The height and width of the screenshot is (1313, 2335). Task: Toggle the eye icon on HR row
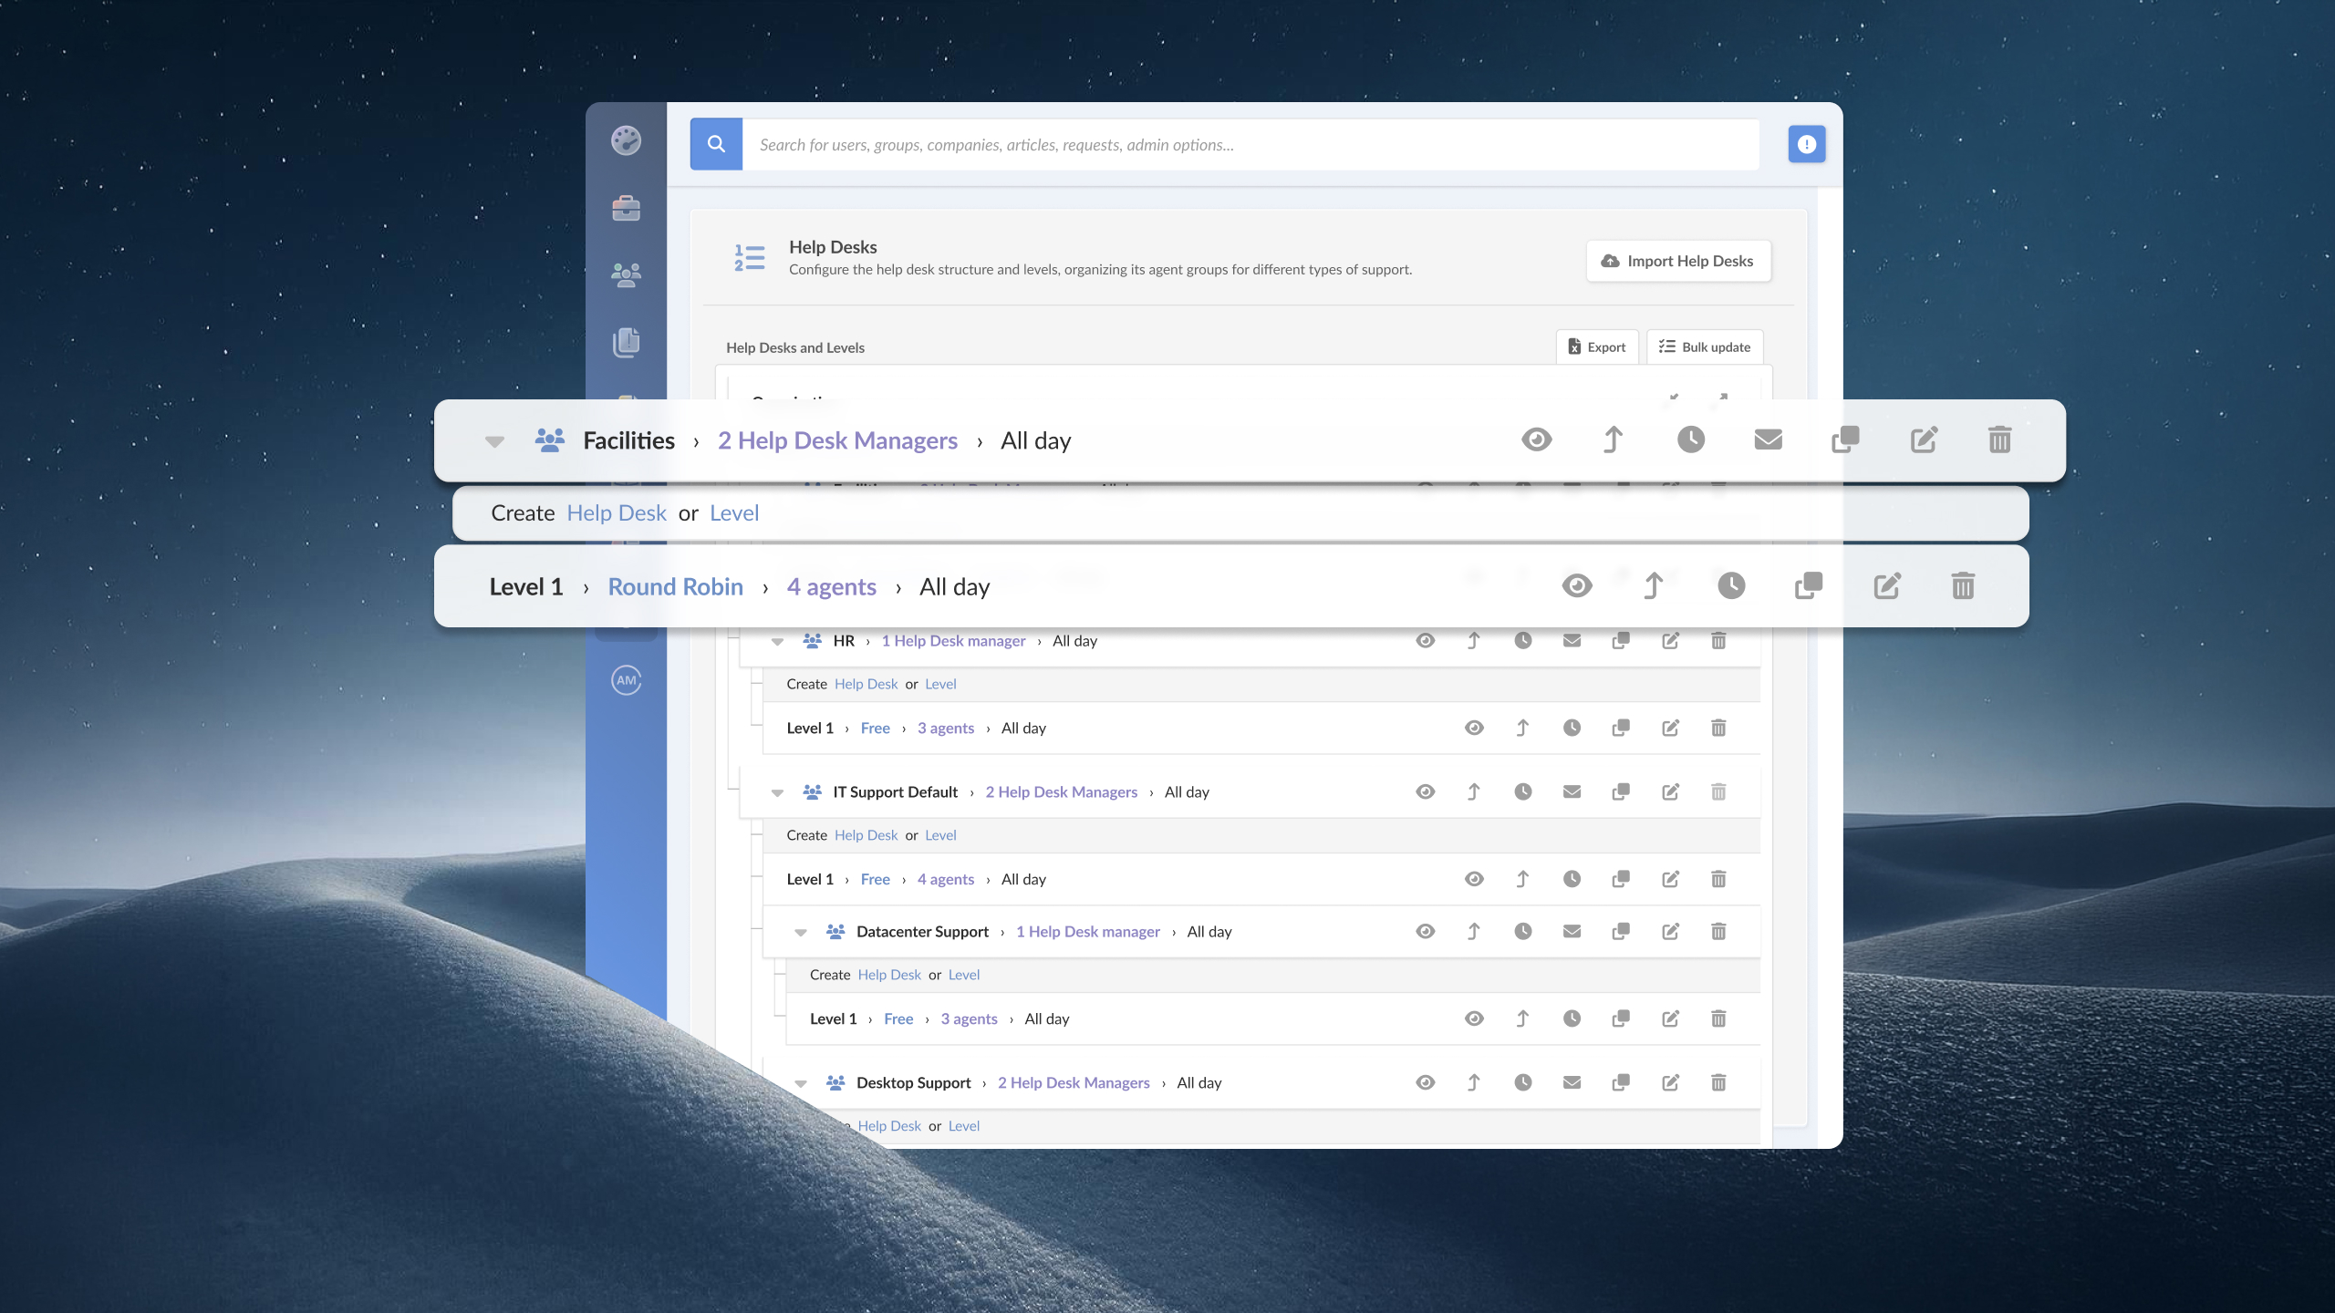click(x=1426, y=640)
